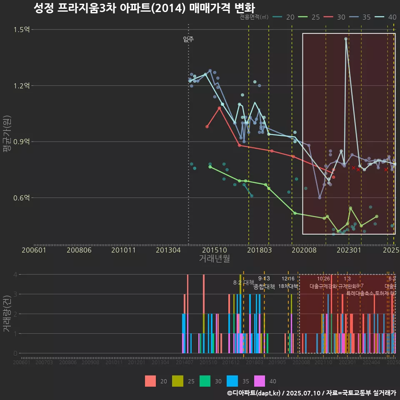Click the 입주 move-in annotation label
This screenshot has height=400, width=400.
click(188, 39)
